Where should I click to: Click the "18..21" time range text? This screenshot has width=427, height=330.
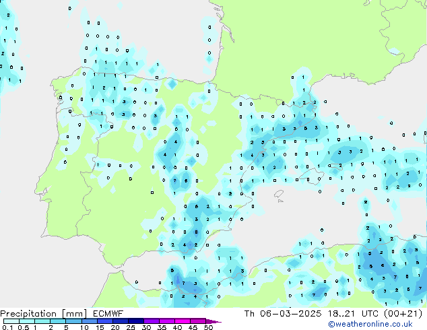click(x=341, y=314)
